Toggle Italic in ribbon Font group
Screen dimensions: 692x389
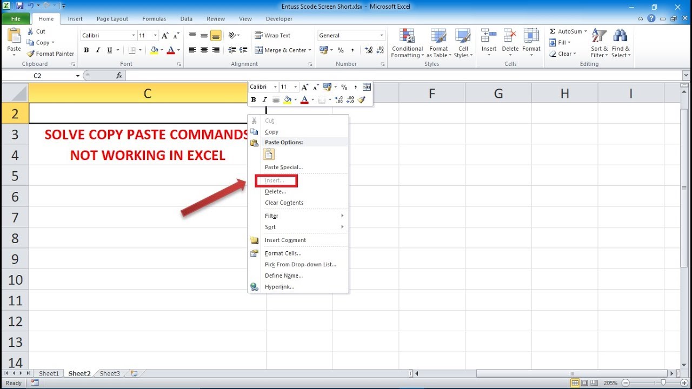click(x=98, y=50)
